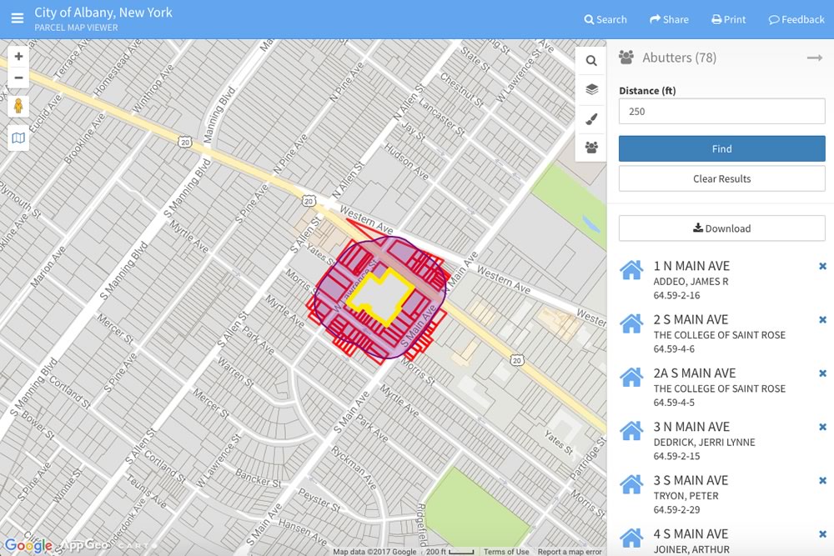
Task: Open Feedback in the header
Action: pyautogui.click(x=796, y=20)
